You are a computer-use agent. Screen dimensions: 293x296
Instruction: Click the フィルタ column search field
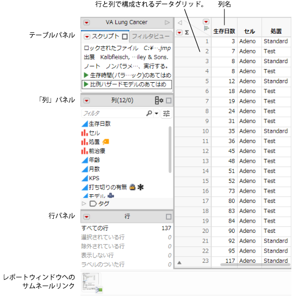click(114, 114)
